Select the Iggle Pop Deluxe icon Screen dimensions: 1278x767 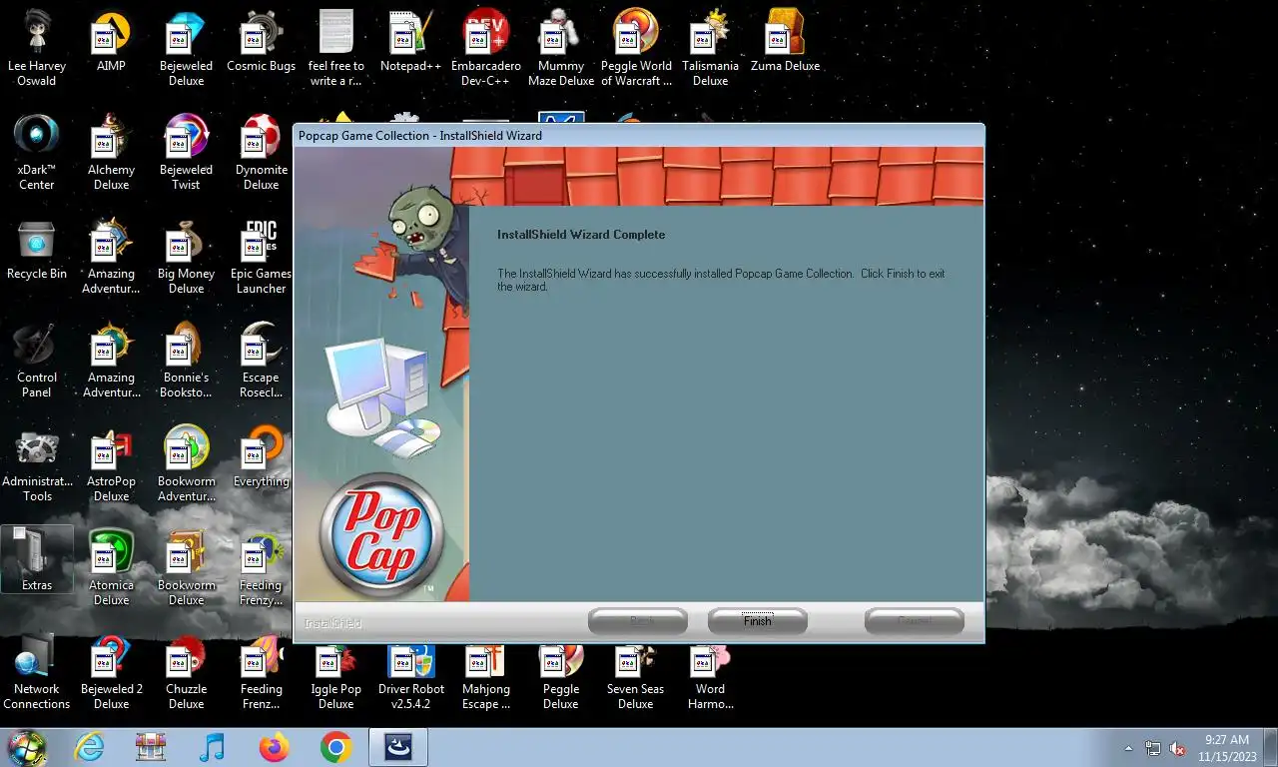pos(336,677)
